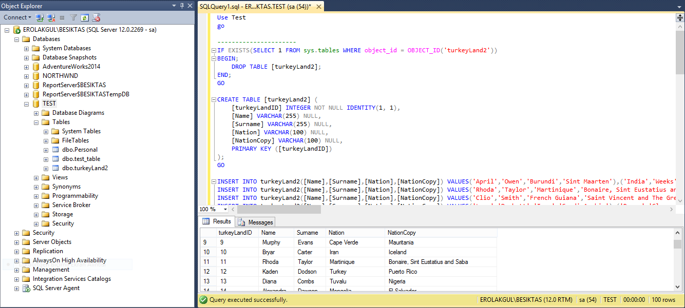Expand the AdventureWorks2014 database node

[27, 67]
